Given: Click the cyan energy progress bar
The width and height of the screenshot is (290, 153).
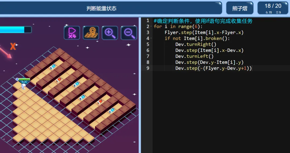Looking at the screenshot, I should pos(16,30).
